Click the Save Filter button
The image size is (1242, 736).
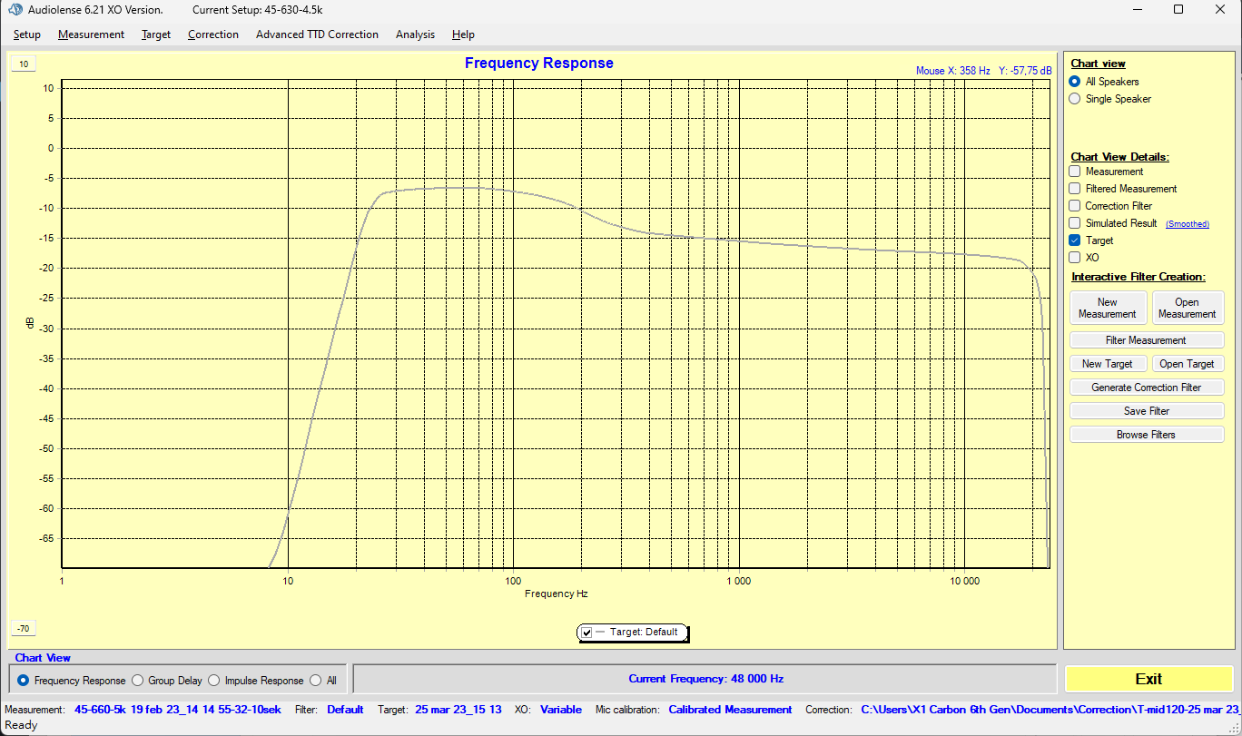tap(1147, 411)
